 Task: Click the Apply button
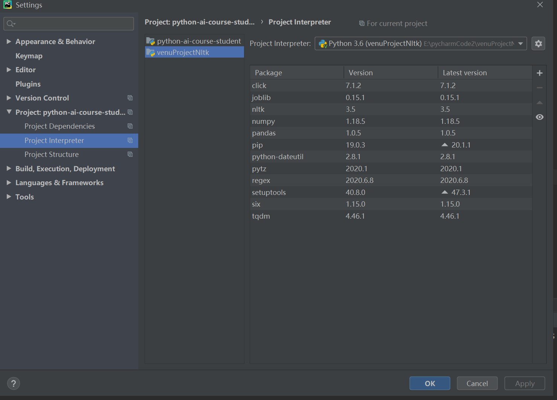[525, 383]
